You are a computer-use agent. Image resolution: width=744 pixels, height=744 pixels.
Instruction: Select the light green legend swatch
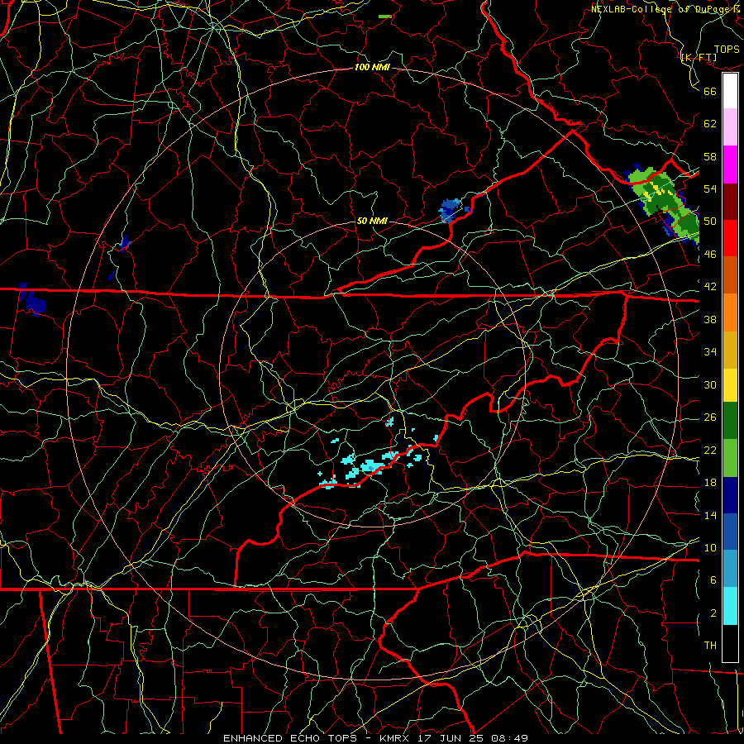coord(730,458)
